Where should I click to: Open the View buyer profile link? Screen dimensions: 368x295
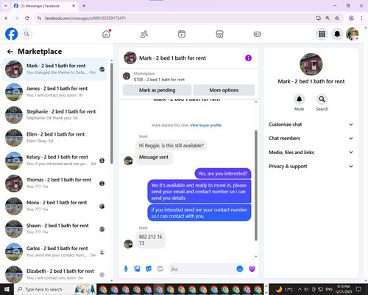(x=205, y=125)
